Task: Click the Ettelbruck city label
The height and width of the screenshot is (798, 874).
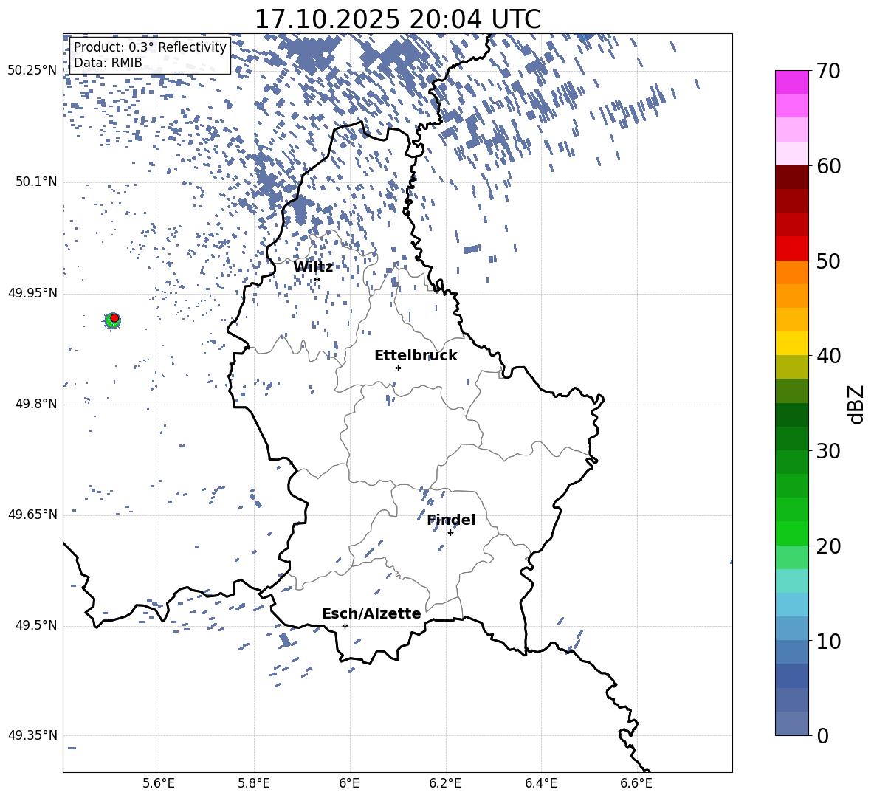Action: click(416, 356)
